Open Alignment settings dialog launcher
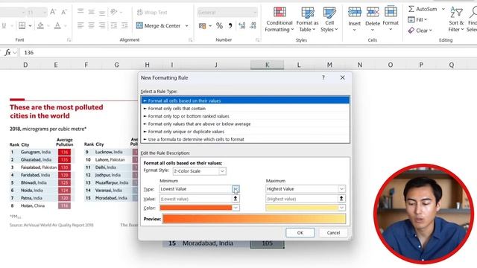This screenshot has width=477, height=268. click(190, 40)
